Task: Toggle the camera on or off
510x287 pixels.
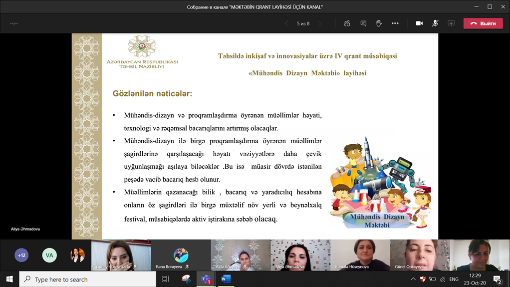Action: 419,23
